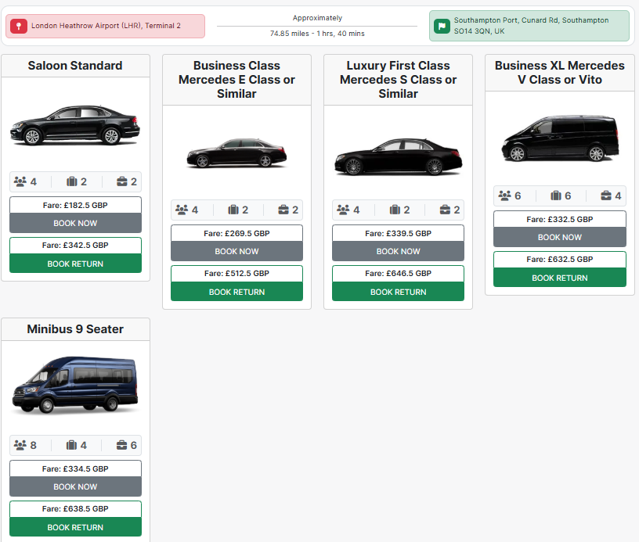Screen dimensions: 639x542
Task: Click suitcase icon on Business Class card
Action: (x=233, y=210)
